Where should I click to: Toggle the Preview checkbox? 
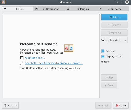click(103, 51)
